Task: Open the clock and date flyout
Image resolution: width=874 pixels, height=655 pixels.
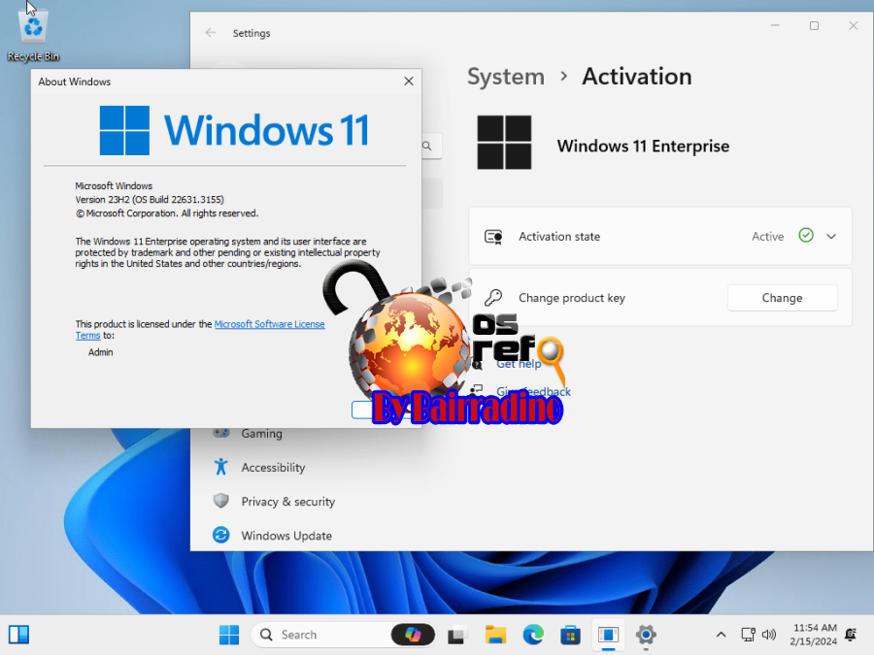Action: point(814,635)
